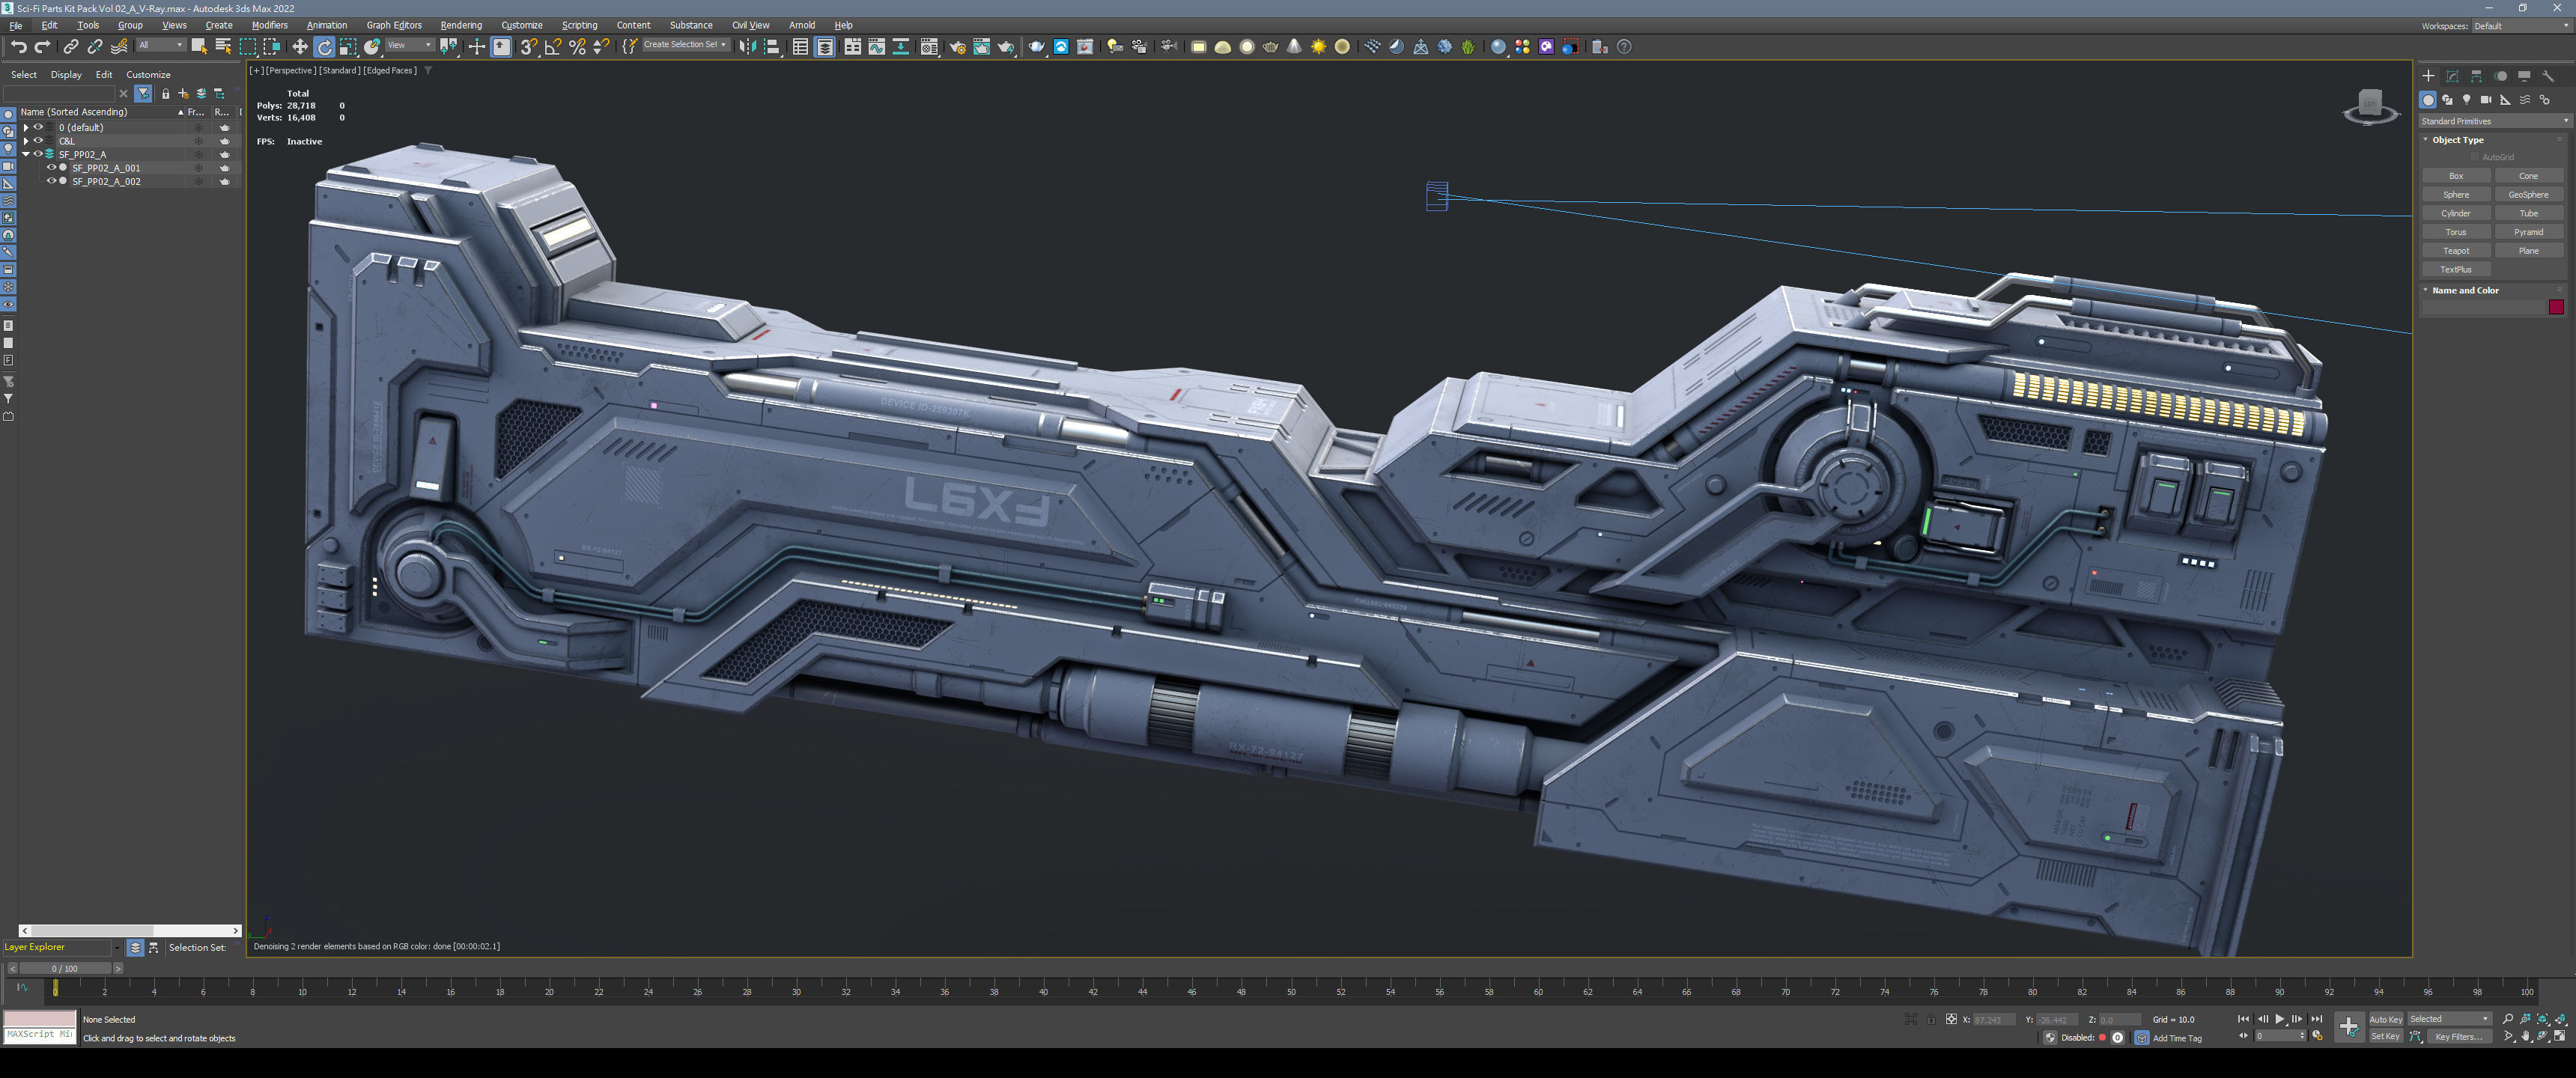Screen dimensions: 2576x1078
Task: Hide the C&L layer via its eye icon
Action: (x=39, y=141)
